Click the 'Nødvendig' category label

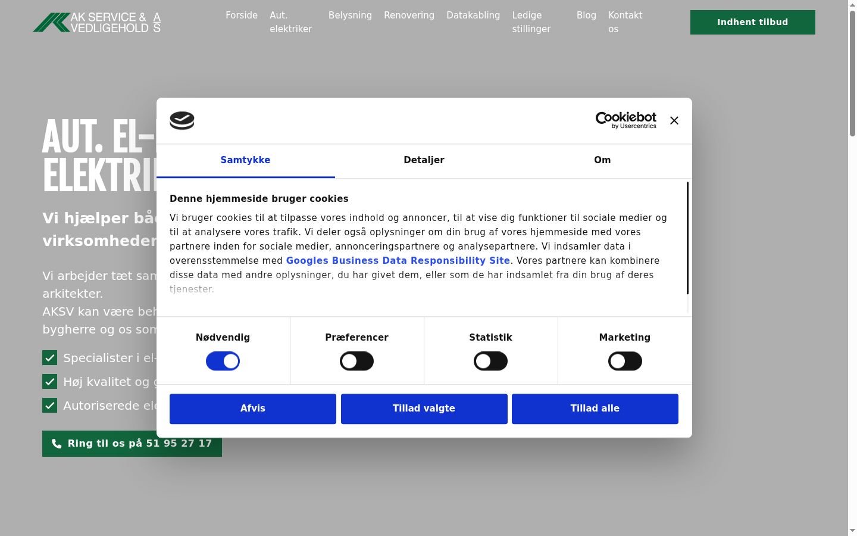[x=223, y=338]
